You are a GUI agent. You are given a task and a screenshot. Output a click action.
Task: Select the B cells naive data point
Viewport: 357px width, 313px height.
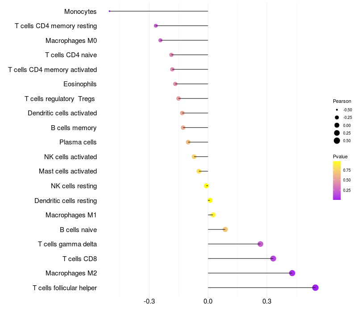point(225,229)
